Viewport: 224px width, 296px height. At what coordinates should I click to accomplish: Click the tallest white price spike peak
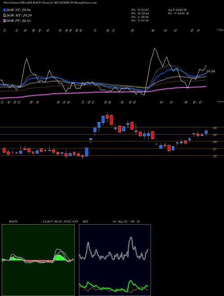coord(155,49)
